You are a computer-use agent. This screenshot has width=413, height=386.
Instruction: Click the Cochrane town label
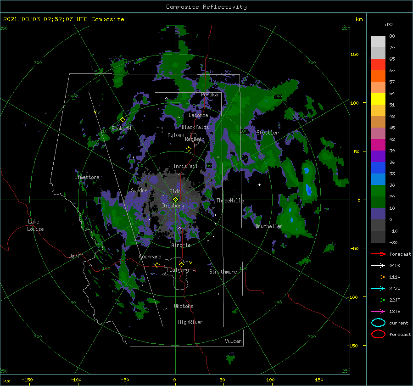pyautogui.click(x=150, y=257)
